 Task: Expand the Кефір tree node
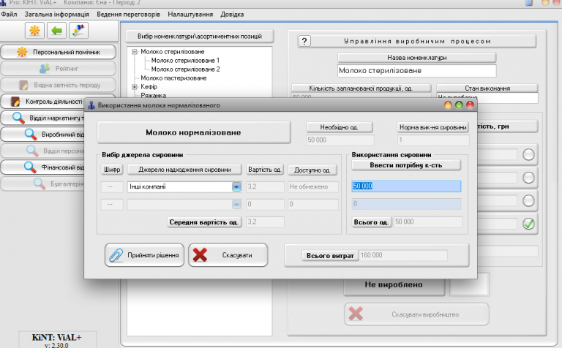click(x=135, y=87)
